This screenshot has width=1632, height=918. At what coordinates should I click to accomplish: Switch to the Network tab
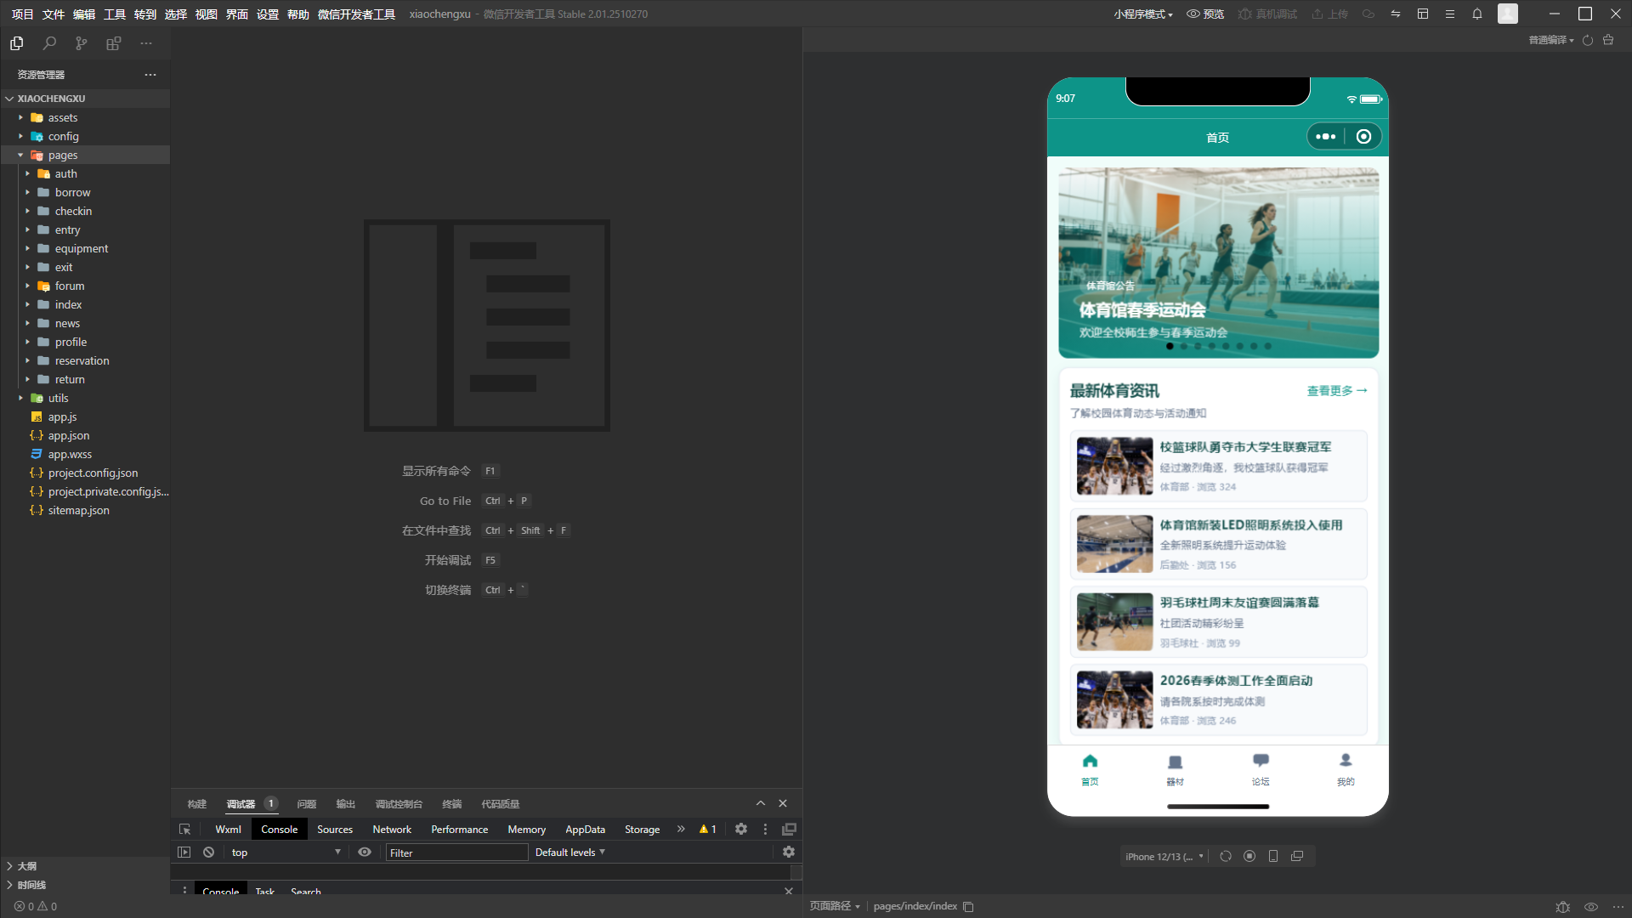392,830
